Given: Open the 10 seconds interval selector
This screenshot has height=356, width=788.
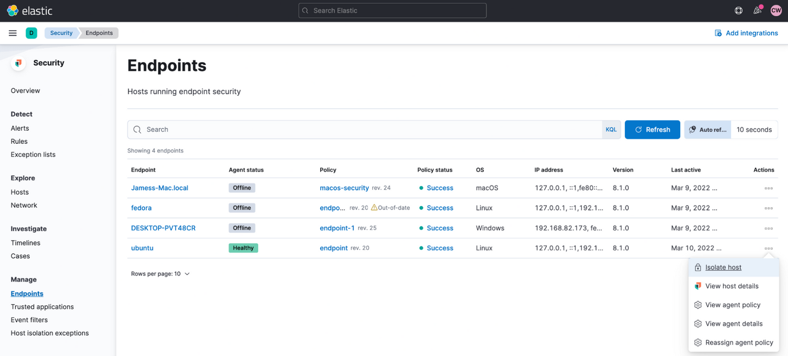Looking at the screenshot, I should pos(754,130).
